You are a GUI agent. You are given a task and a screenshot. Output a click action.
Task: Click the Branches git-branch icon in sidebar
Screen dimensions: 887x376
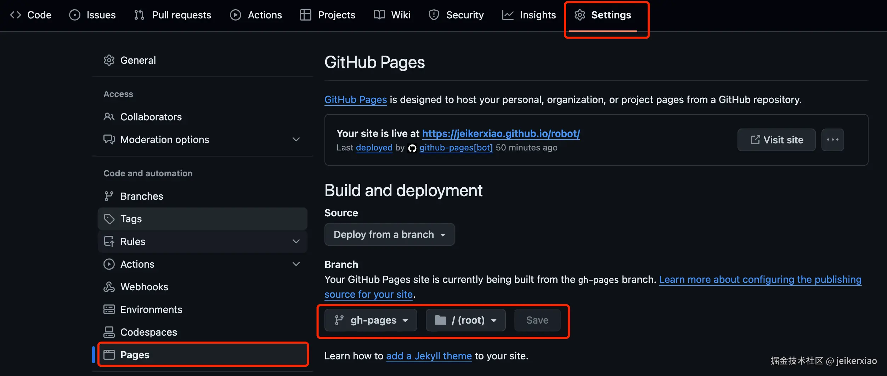click(109, 196)
